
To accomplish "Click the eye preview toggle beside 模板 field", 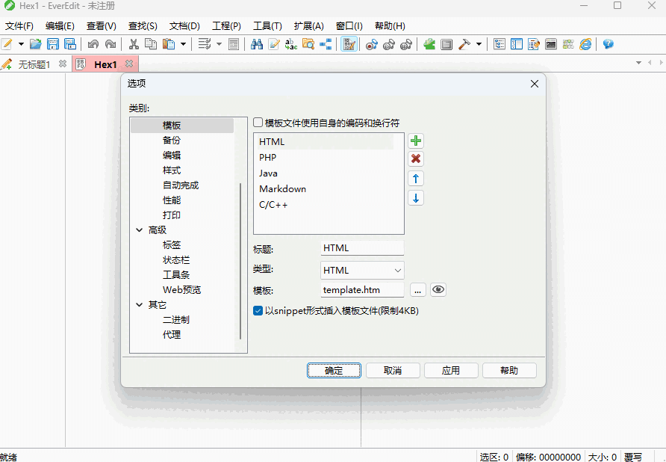I will (x=438, y=289).
